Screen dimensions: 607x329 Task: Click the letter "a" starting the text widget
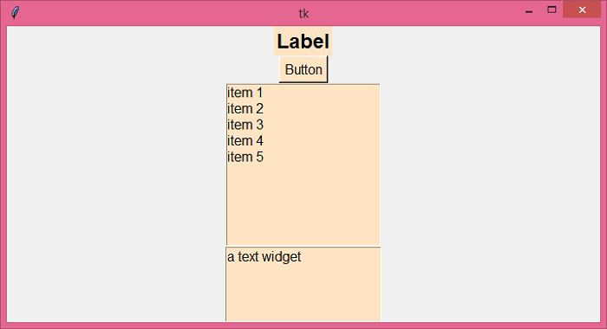pyautogui.click(x=231, y=257)
